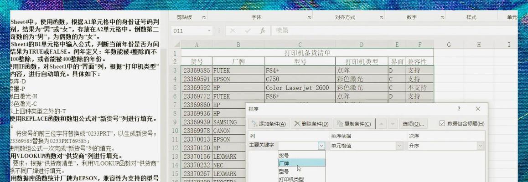Select row 3 header
The width and height of the screenshot is (528, 182).
175,71
